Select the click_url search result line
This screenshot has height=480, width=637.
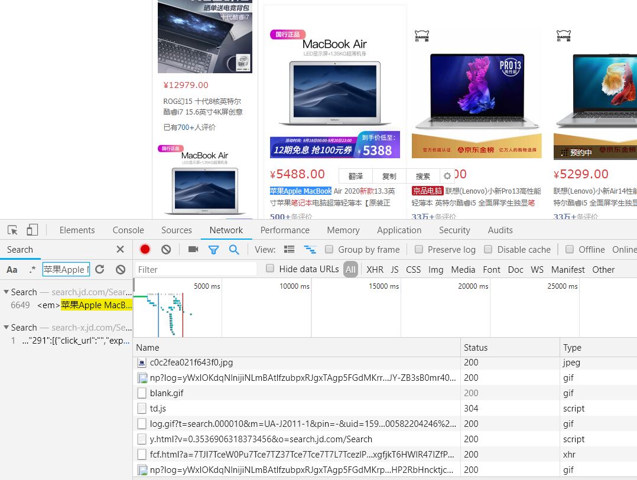click(66, 341)
